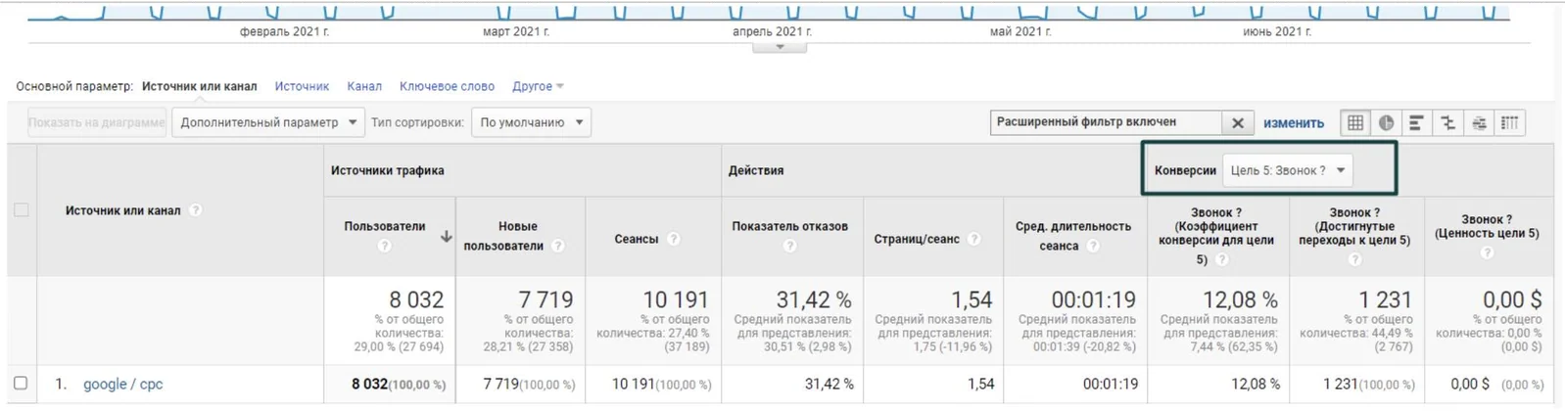The image size is (1565, 411).
Task: Open help for Ценность цели 5 column
Action: pyautogui.click(x=1487, y=252)
